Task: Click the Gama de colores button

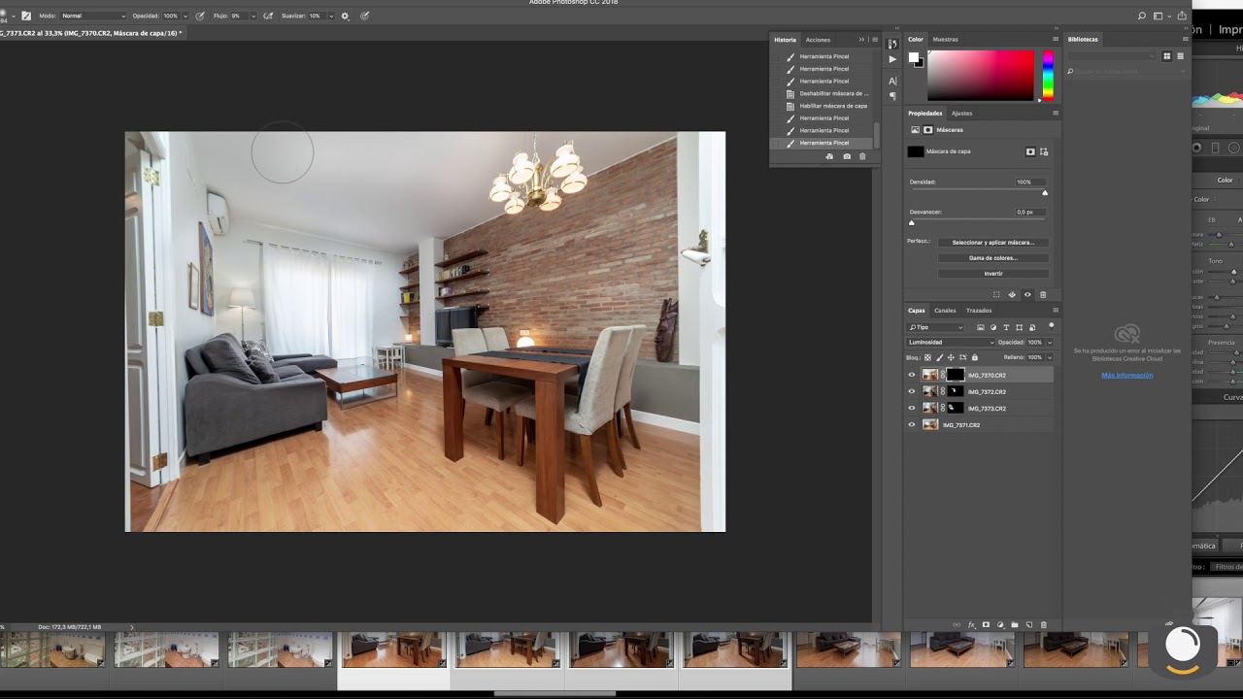Action: coord(992,258)
